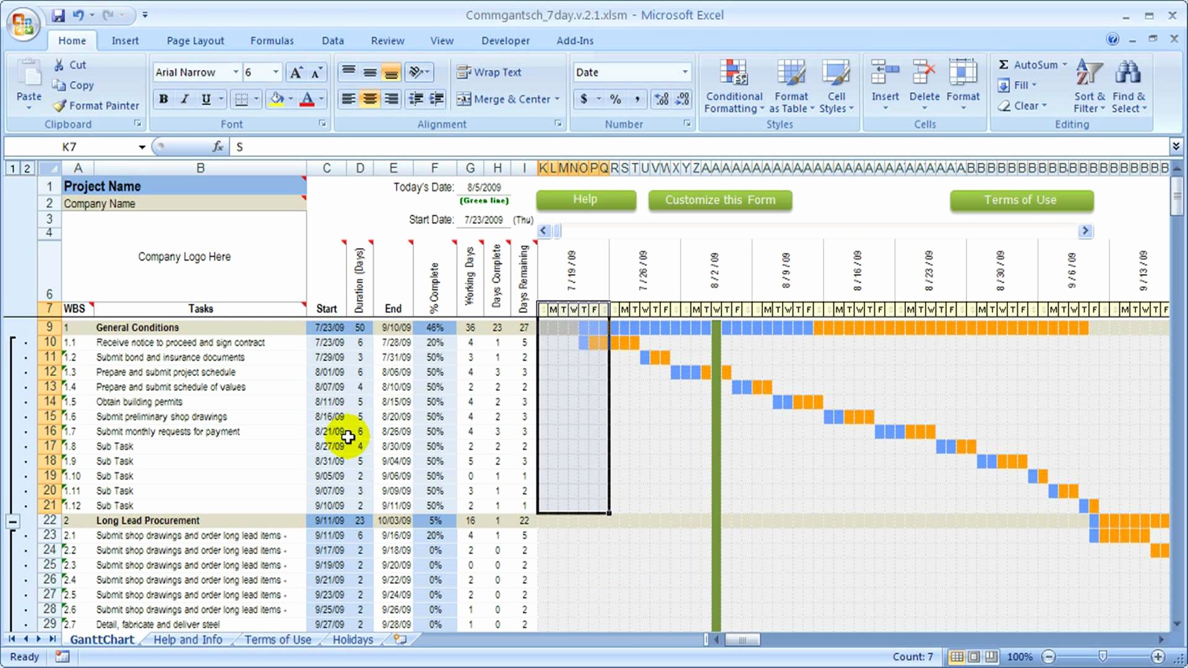The image size is (1188, 668).
Task: Click Customize this Form button
Action: coord(720,200)
